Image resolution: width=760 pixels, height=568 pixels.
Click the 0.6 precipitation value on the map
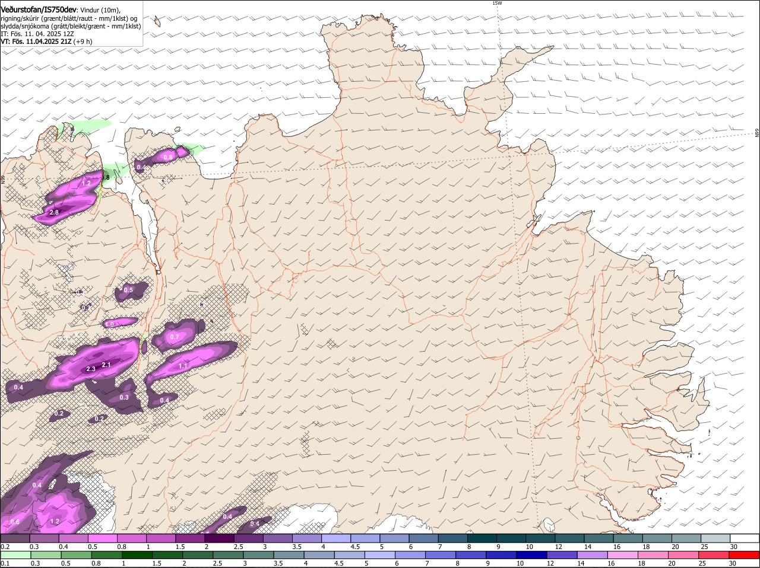point(15,522)
